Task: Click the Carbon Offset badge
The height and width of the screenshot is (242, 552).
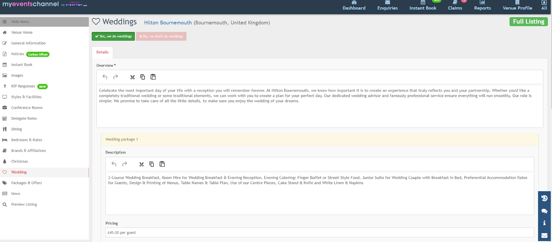Action: (38, 54)
